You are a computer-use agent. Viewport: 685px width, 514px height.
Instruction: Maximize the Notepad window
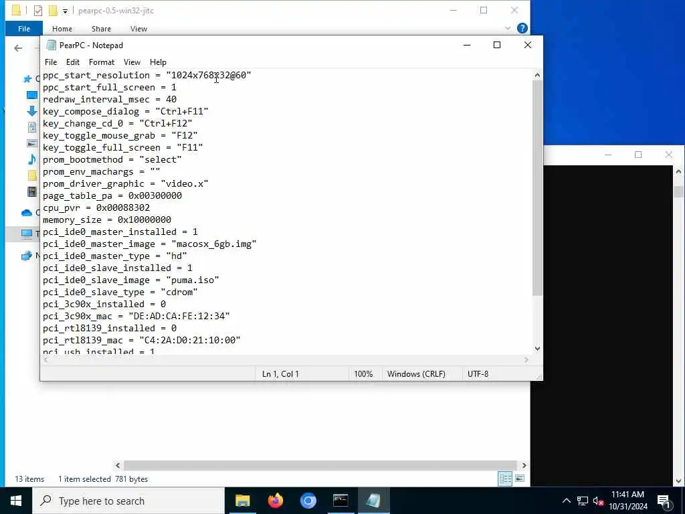497,45
